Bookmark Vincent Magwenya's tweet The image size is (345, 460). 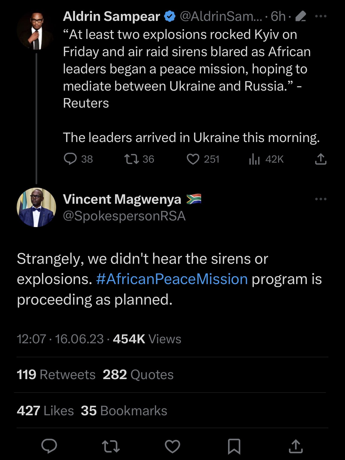[x=234, y=446]
